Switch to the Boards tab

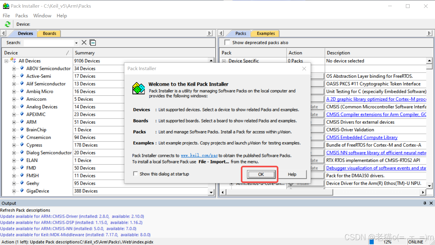(x=49, y=33)
